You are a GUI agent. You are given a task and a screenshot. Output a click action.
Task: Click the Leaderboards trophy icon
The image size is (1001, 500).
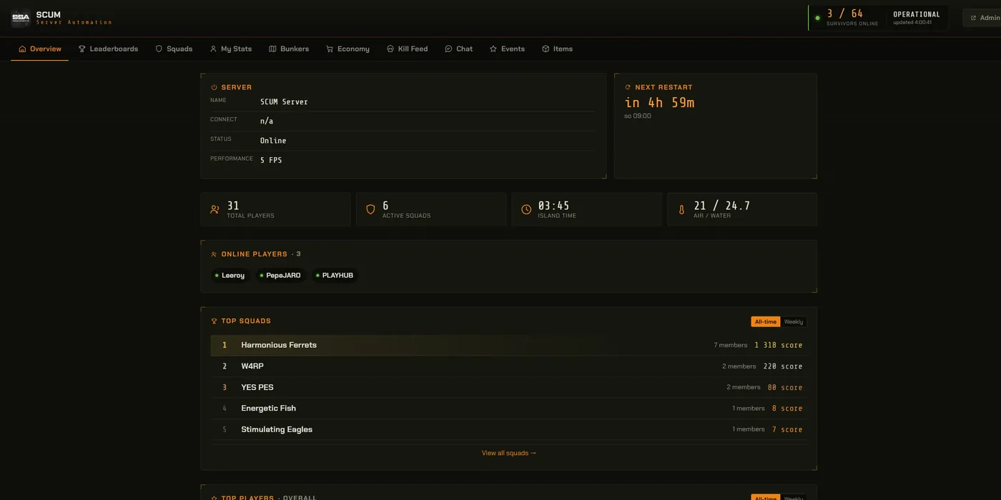(82, 49)
